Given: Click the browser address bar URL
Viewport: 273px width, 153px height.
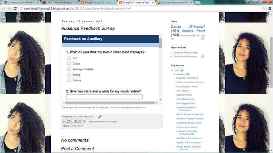Looking at the screenshot, I should coord(77,8).
